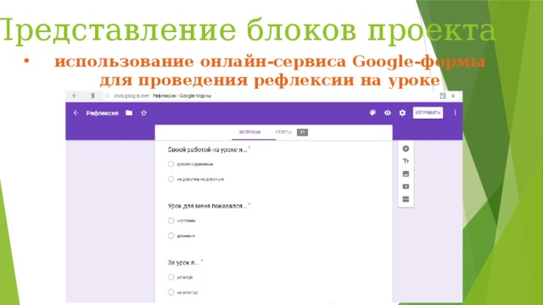Select first option under "Урок для меня показался..."
The height and width of the screenshot is (305, 543).
pyautogui.click(x=171, y=220)
